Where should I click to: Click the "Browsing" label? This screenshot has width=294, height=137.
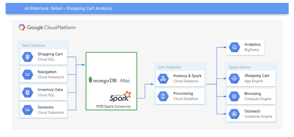(253, 94)
